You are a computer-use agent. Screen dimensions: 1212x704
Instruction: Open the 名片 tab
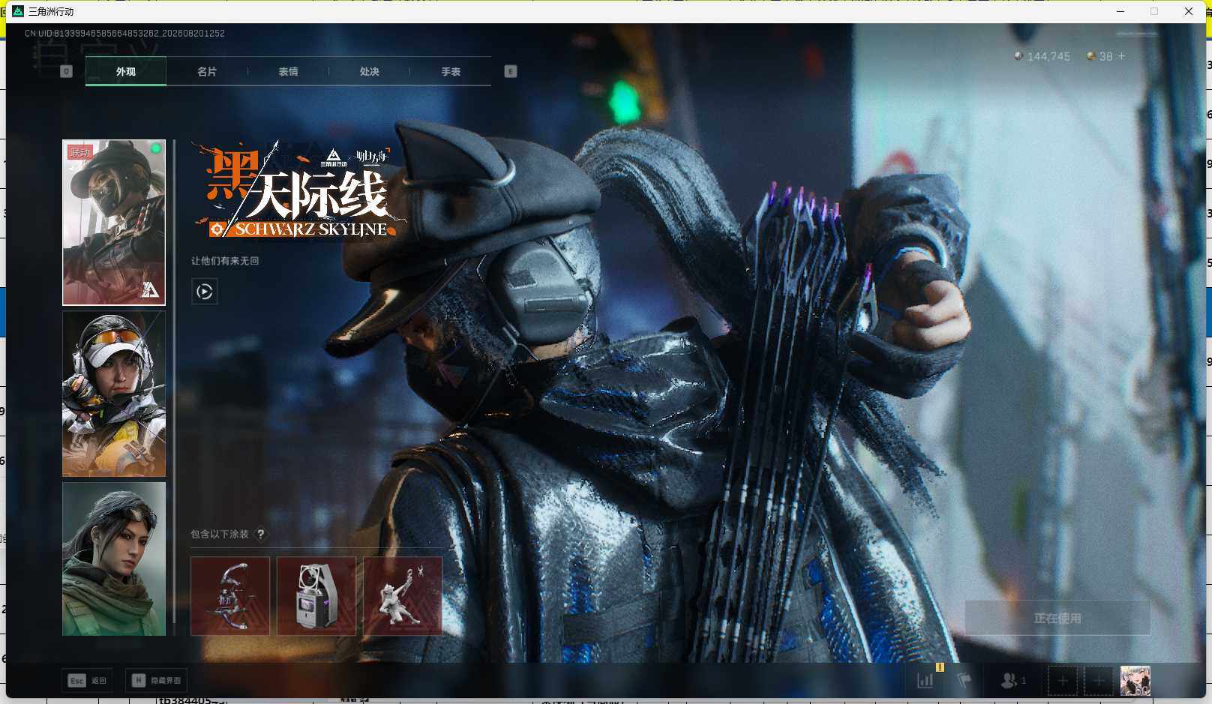tap(207, 72)
